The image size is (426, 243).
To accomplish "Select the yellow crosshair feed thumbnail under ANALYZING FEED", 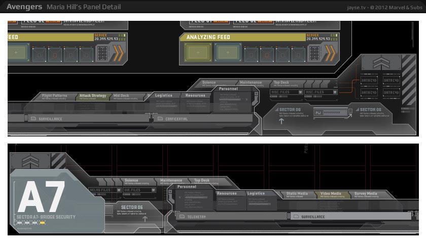I will [x=198, y=52].
